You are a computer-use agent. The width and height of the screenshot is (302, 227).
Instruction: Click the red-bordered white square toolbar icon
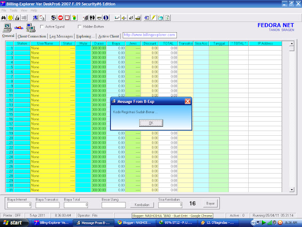point(67,18)
